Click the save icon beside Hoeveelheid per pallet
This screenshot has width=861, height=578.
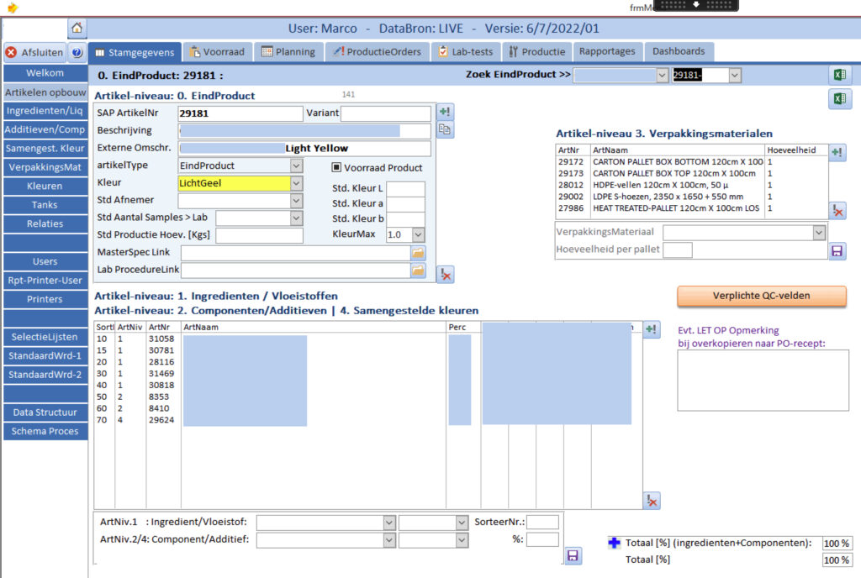click(x=837, y=251)
